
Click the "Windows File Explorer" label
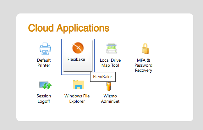pyautogui.click(x=77, y=99)
